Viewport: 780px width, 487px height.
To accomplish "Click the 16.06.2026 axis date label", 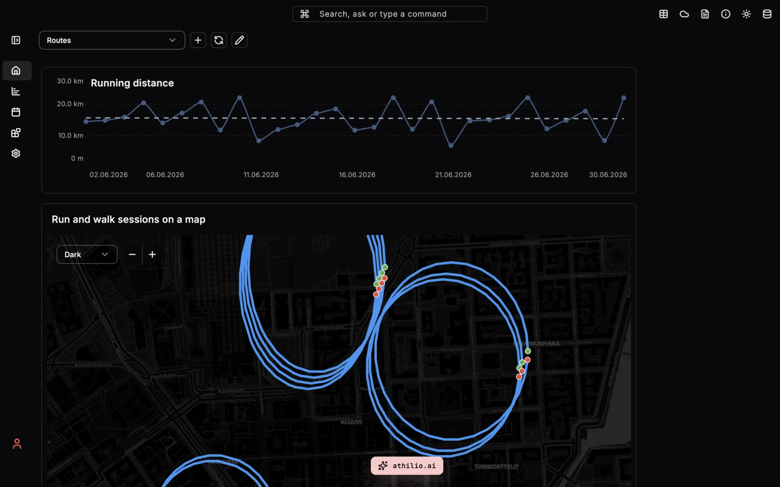I will click(x=357, y=175).
